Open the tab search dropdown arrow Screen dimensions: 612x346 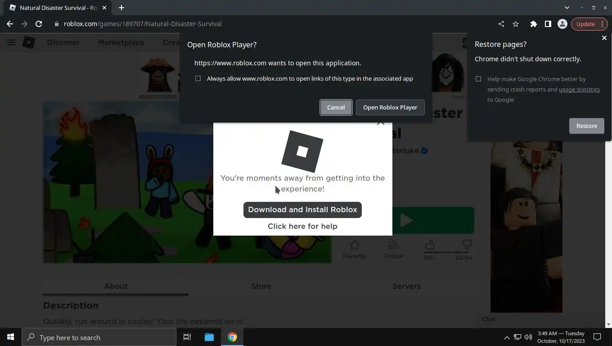(567, 8)
